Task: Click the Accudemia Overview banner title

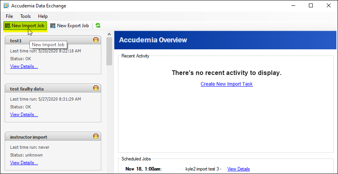Action: coord(153,40)
